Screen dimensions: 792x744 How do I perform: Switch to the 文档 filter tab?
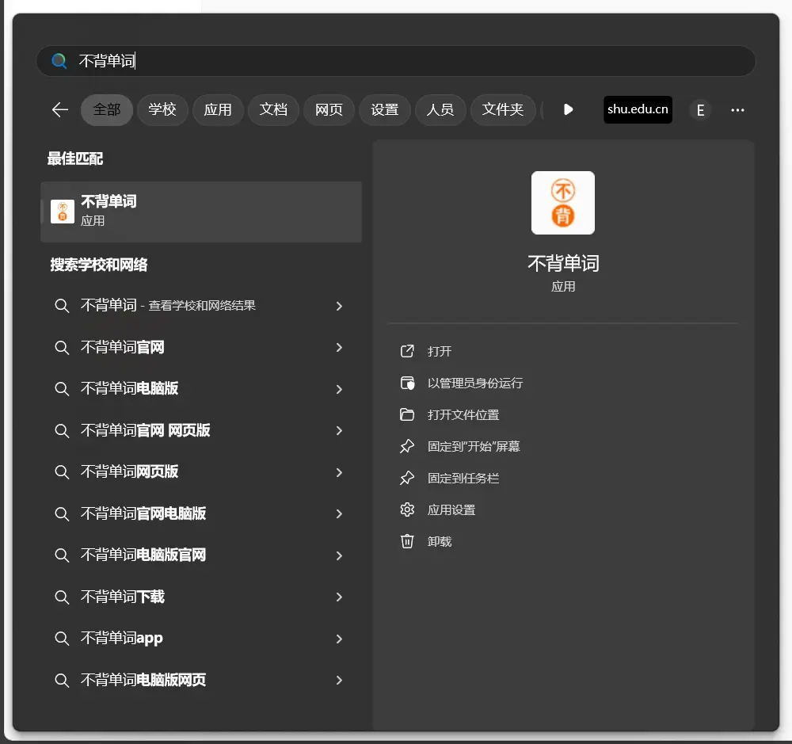tap(274, 109)
